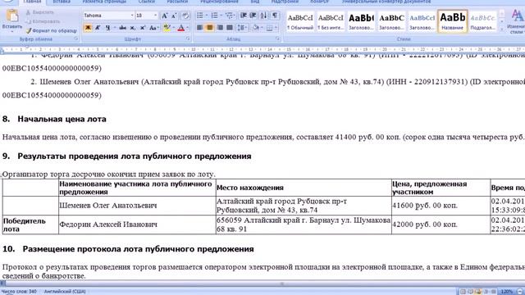Toggle center text alignment
Image resolution: width=525 pixels, height=295 pixels.
[x=210, y=28]
